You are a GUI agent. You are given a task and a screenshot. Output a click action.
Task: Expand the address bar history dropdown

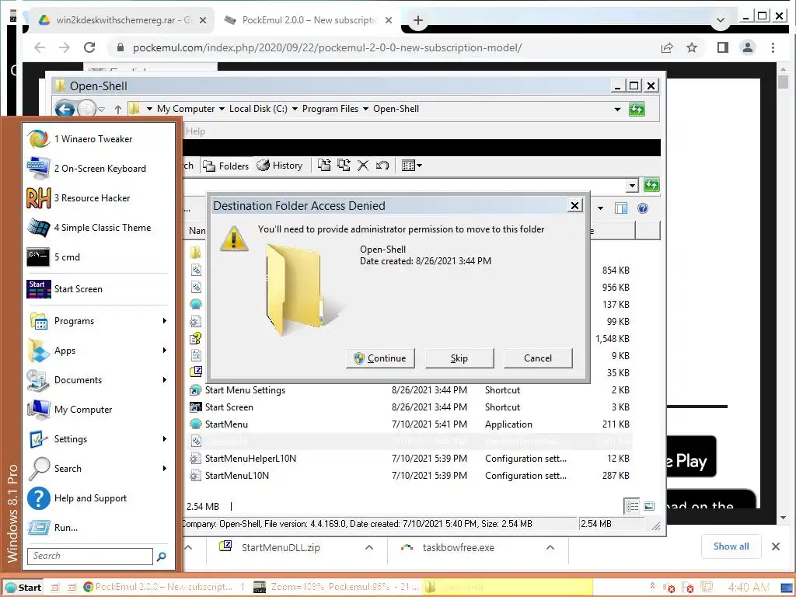coord(617,109)
